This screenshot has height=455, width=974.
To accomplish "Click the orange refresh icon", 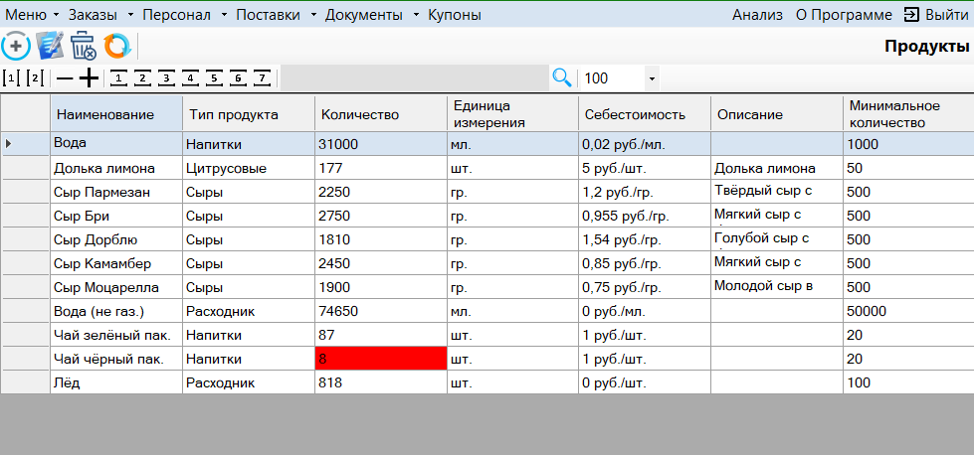I will (117, 46).
